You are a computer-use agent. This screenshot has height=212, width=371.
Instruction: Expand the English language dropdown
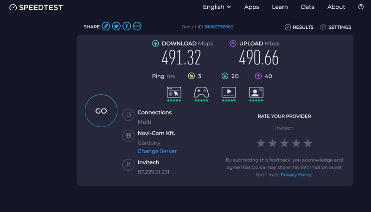[217, 7]
